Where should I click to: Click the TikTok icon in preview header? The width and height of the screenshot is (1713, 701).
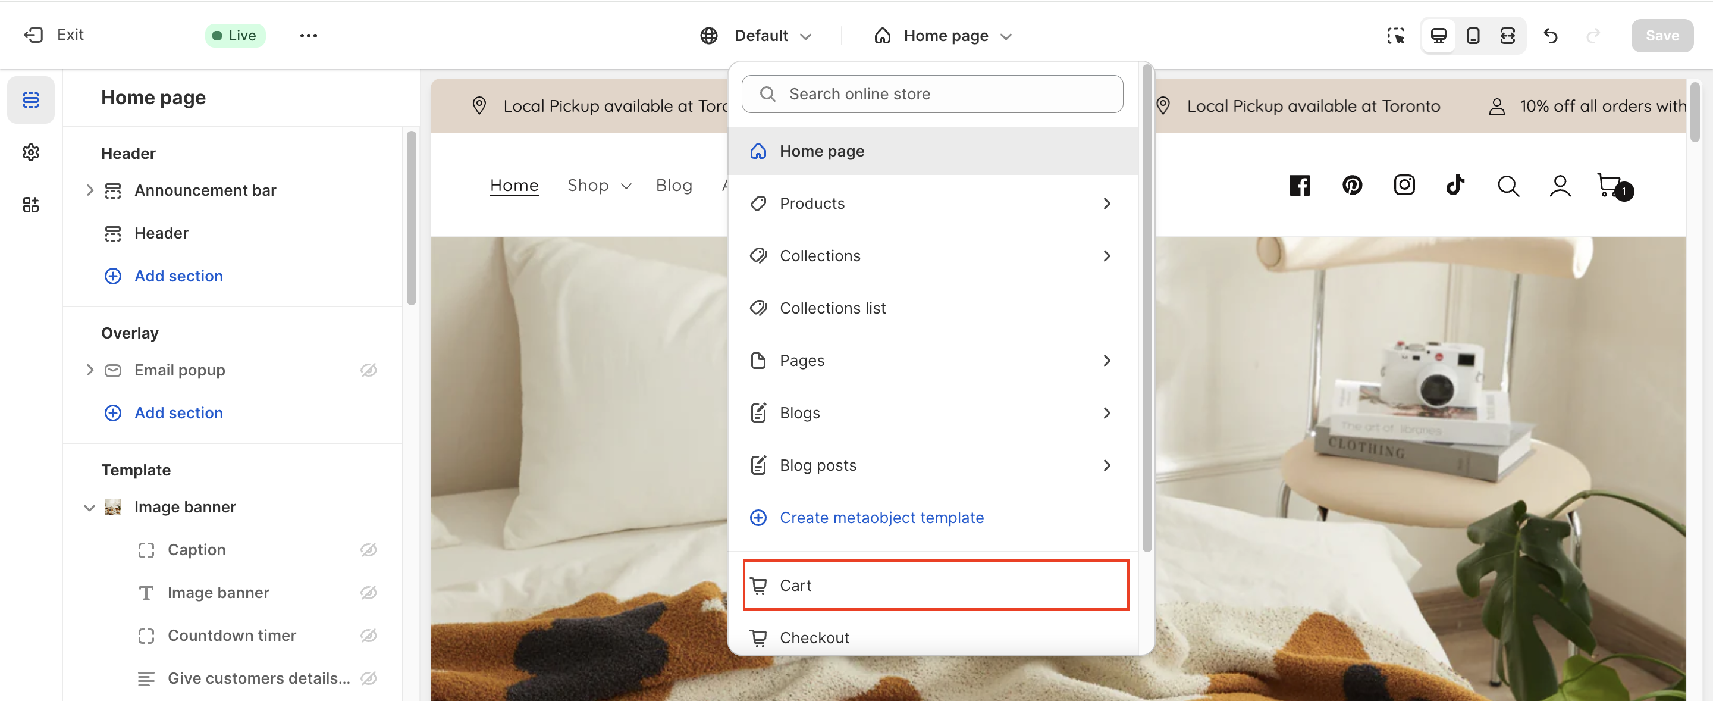coord(1455,185)
